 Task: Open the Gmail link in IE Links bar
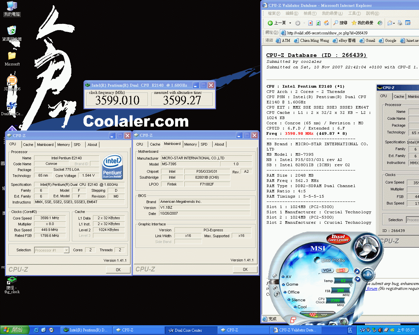[367, 41]
